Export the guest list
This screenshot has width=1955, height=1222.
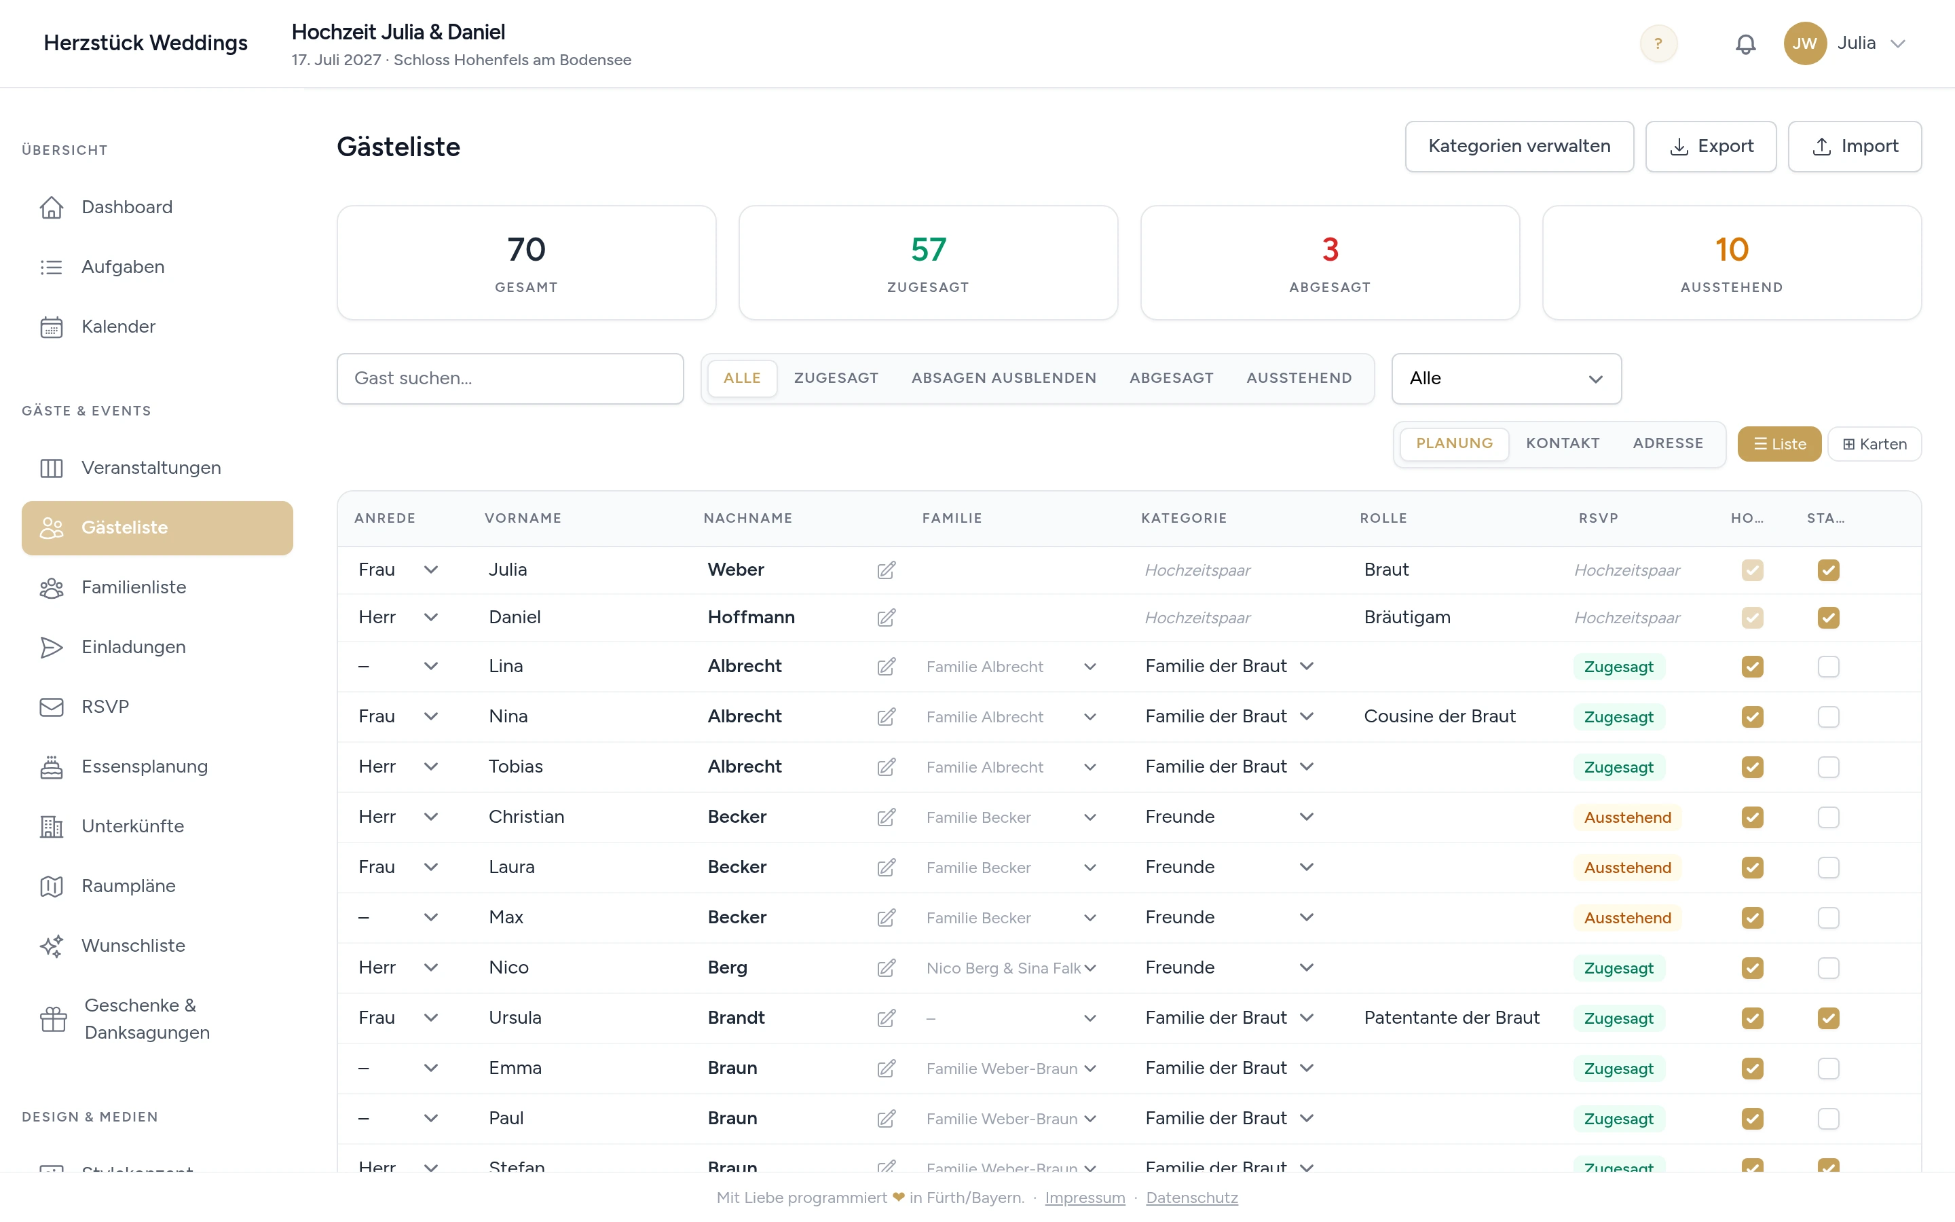pos(1711,146)
